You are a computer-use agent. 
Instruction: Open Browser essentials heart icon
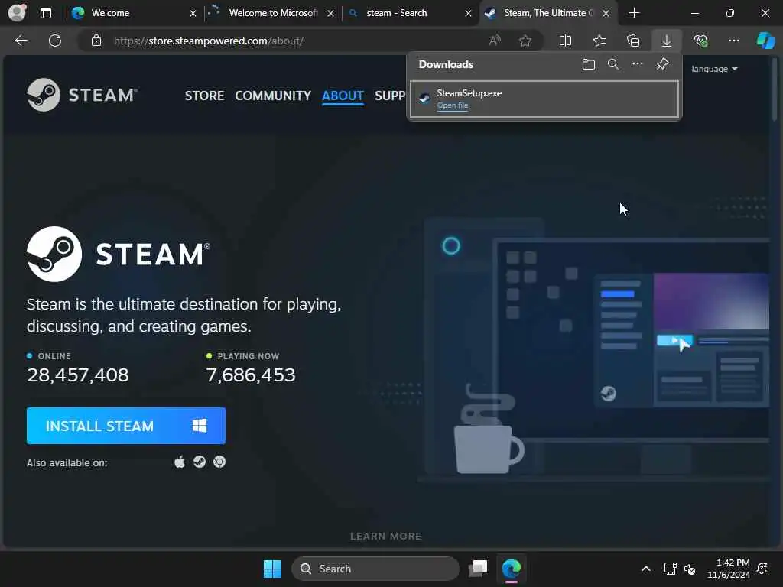coord(700,41)
